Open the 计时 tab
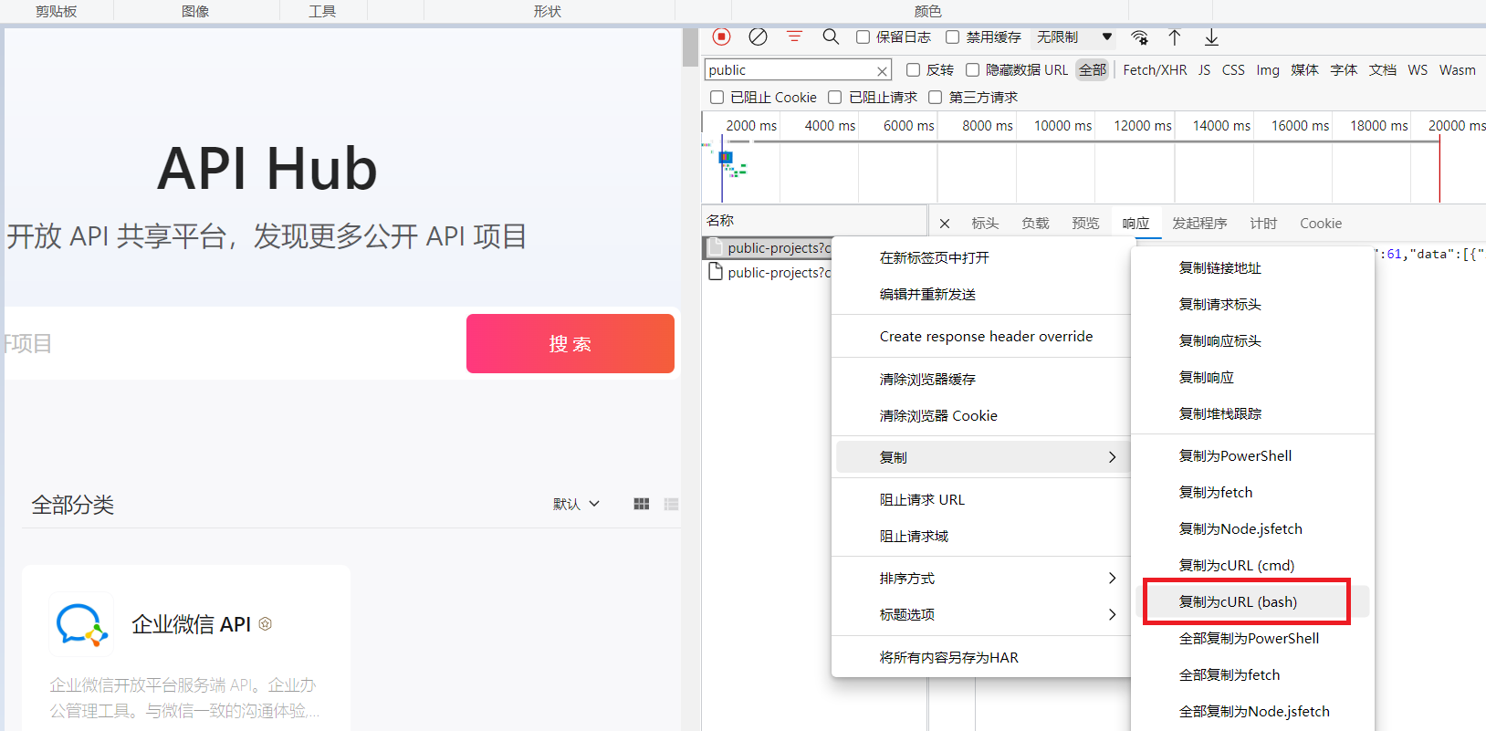This screenshot has height=731, width=1486. [1263, 224]
